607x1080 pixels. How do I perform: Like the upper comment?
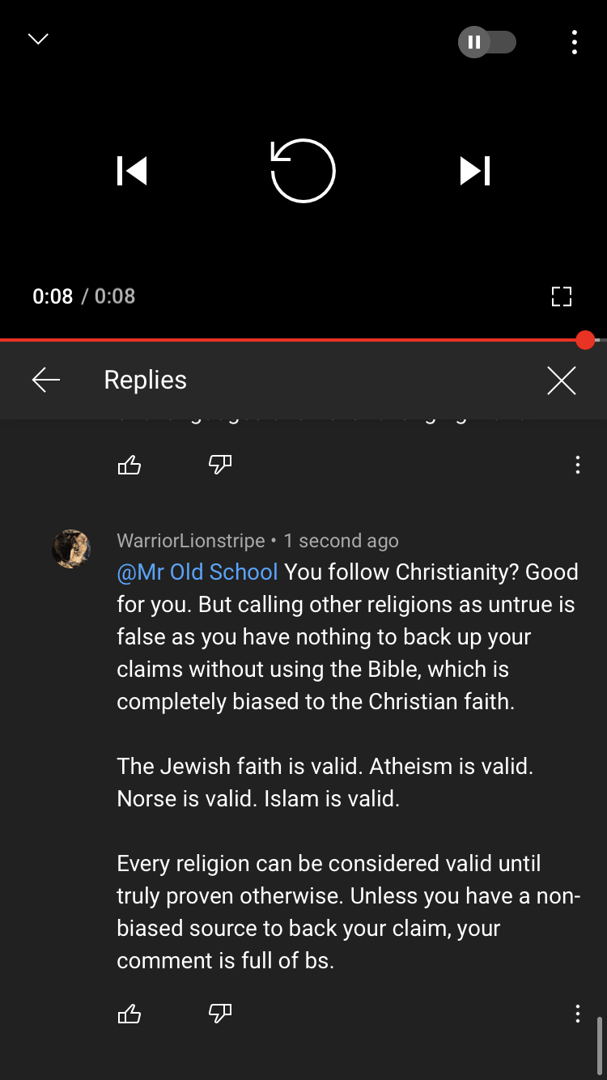point(129,465)
